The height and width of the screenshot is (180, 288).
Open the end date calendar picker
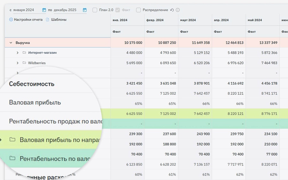point(84,10)
